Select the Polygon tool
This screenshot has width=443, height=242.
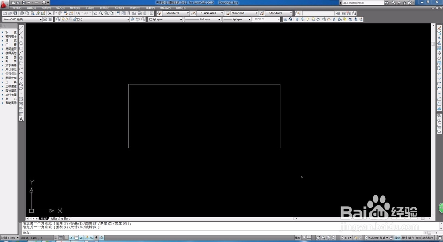coord(21,43)
